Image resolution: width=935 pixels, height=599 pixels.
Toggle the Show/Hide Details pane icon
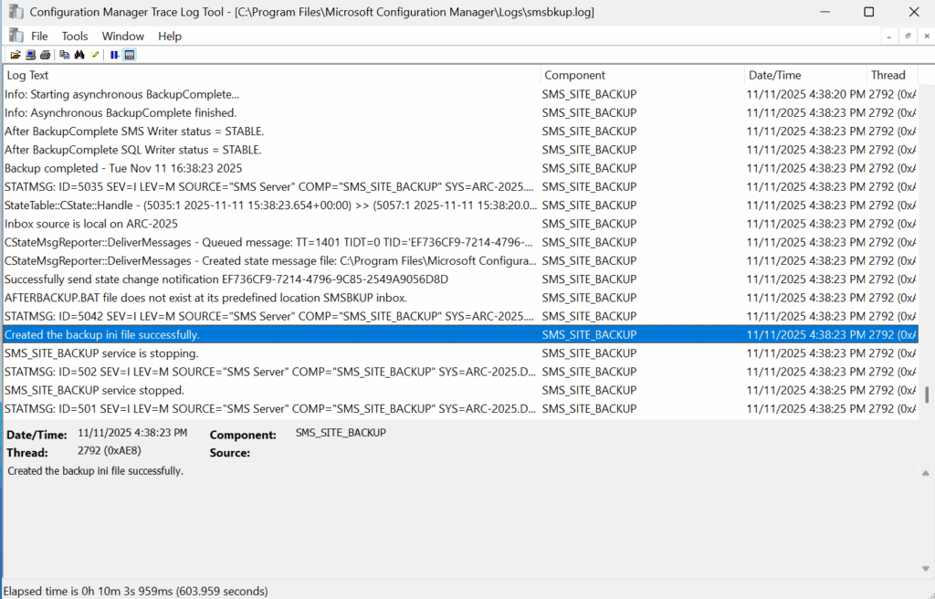130,55
